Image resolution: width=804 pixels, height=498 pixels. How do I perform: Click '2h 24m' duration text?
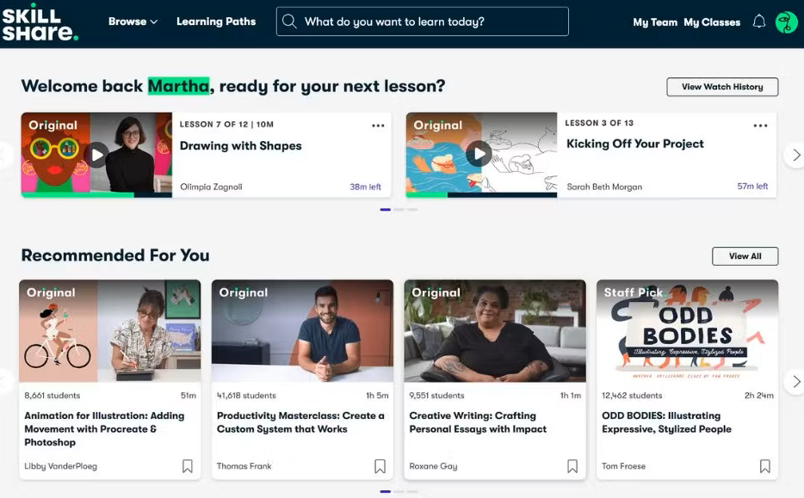coord(759,396)
